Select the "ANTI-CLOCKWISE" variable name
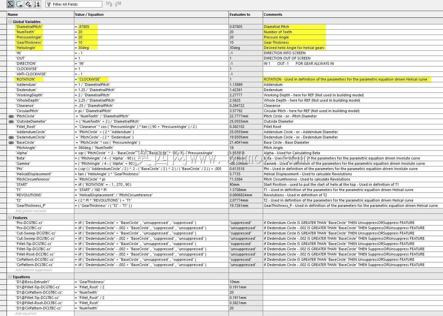443x316 pixels. coord(31,74)
